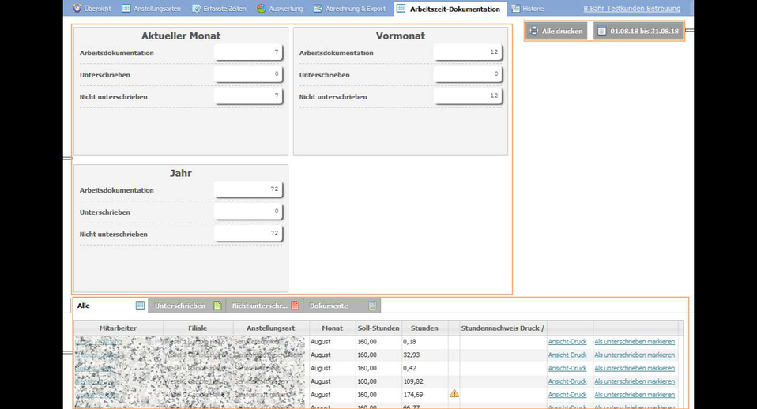Select Stunden cell 109,82

tap(425, 381)
